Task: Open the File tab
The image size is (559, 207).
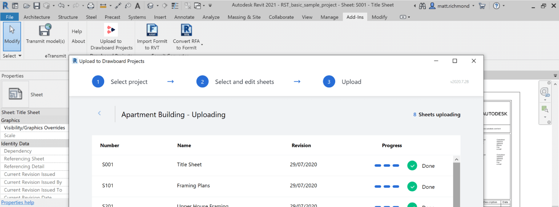Action: [9, 17]
